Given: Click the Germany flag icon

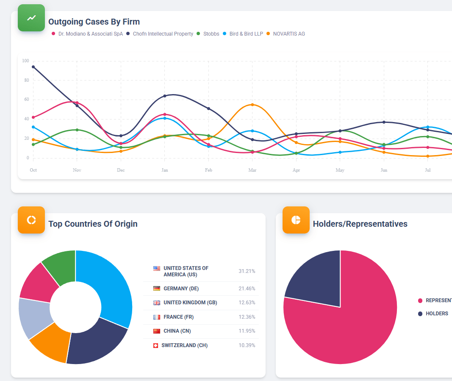Looking at the screenshot, I should tap(157, 289).
